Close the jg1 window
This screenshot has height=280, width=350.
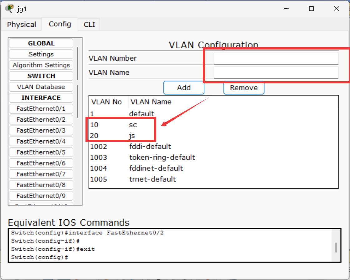point(337,9)
